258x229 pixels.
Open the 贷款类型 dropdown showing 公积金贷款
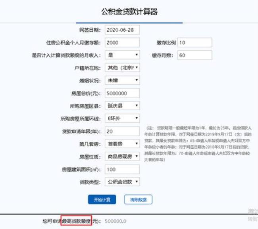tap(122, 182)
